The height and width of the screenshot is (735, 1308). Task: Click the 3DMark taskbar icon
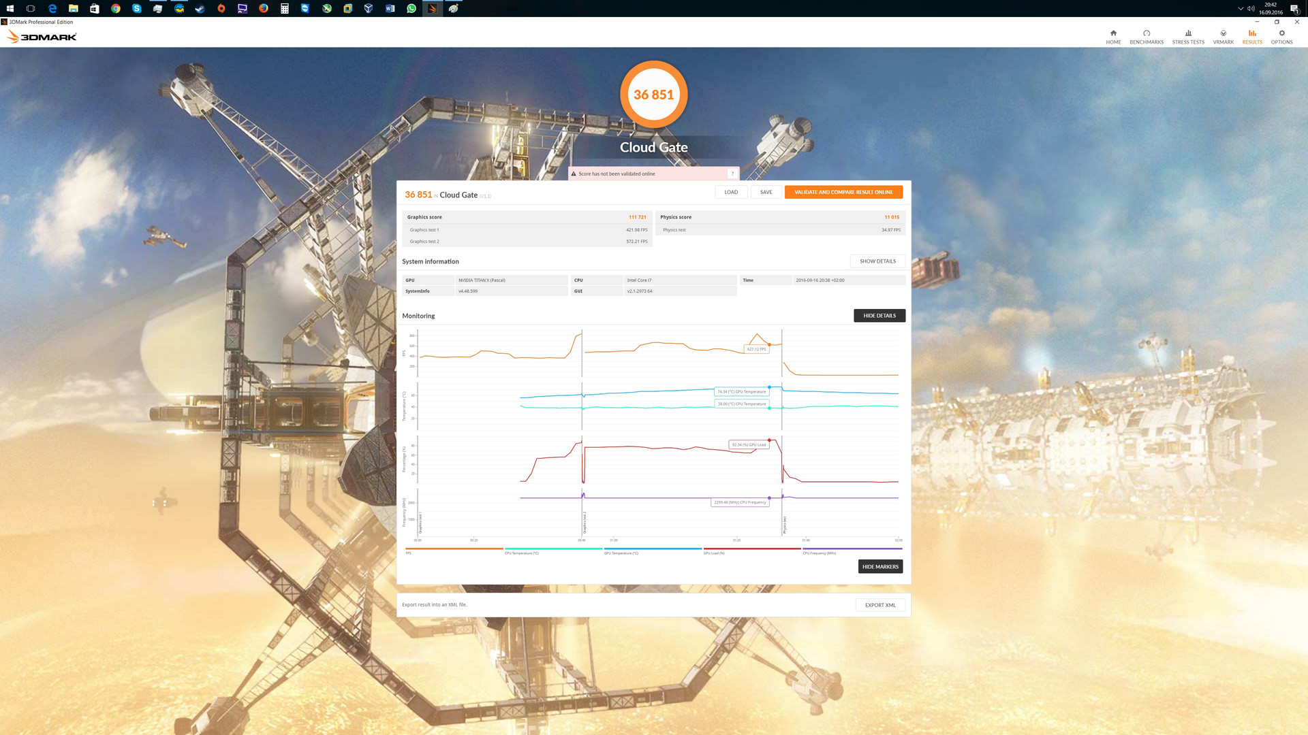[432, 8]
